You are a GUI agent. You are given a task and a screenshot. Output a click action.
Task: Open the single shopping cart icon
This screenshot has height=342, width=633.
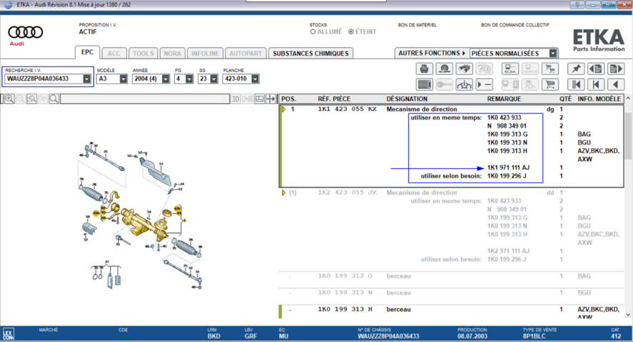coord(550,85)
